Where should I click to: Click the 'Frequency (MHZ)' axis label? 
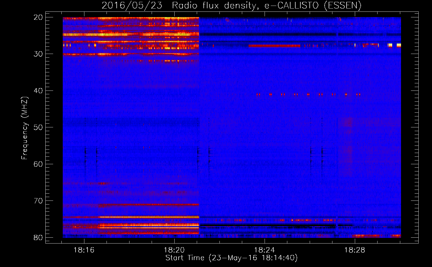click(x=25, y=128)
